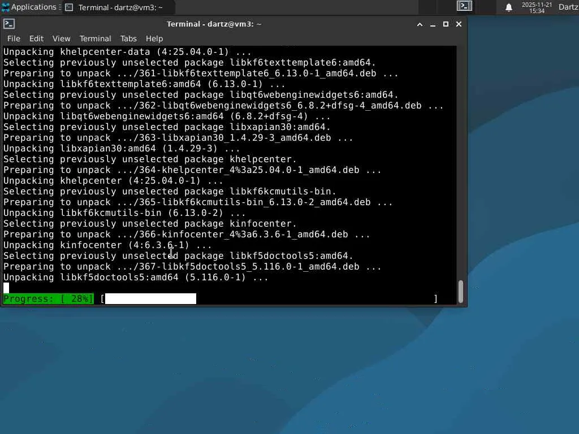The width and height of the screenshot is (579, 434).
Task: Click 'Unpacking kinfocenter (4:6.3.6-1)' line
Action: [x=107, y=244]
